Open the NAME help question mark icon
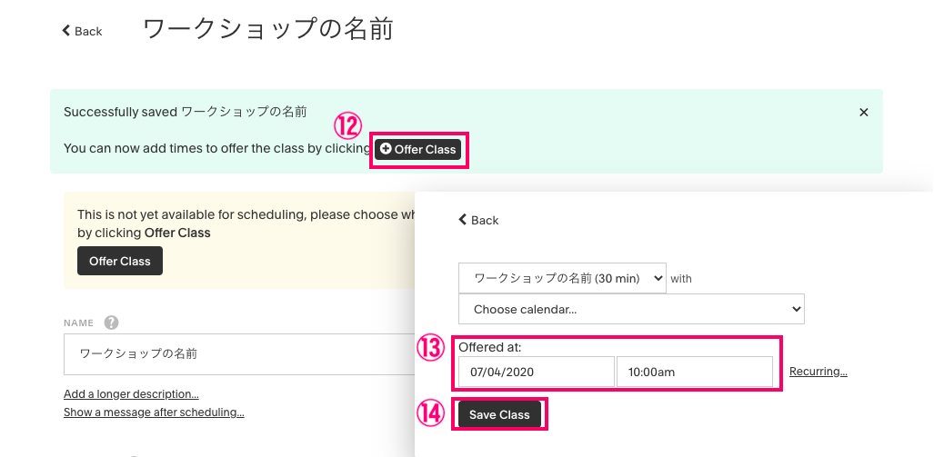This screenshot has height=457, width=934. click(x=111, y=323)
